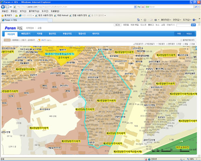
Task: Click the IE Print icon
Action: coord(156,20)
